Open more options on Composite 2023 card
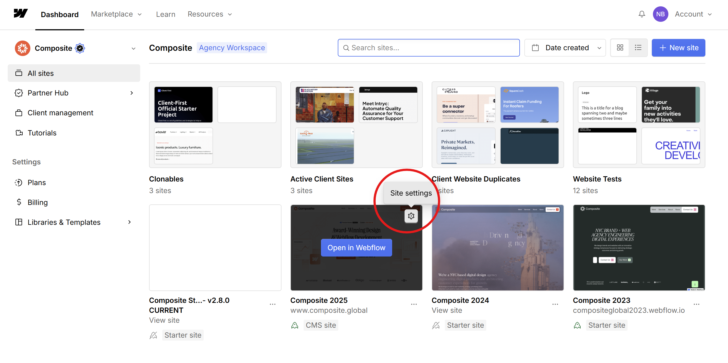This screenshot has width=728, height=363. click(696, 304)
